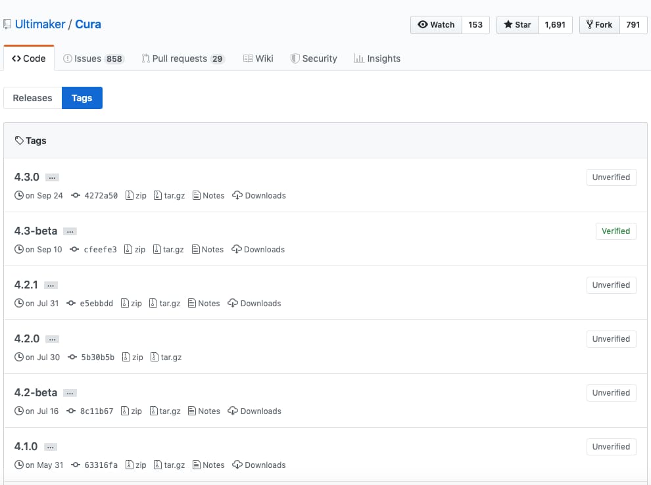The width and height of the screenshot is (651, 485).
Task: Open commit 5b30b5b
Action: coord(91,358)
